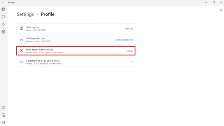Click the Subscription certificate icon
This screenshot has width=224, height=126.
point(21,28)
